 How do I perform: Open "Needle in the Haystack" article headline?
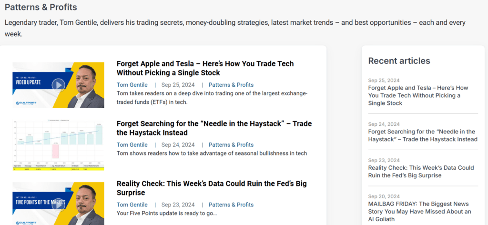[x=214, y=128]
